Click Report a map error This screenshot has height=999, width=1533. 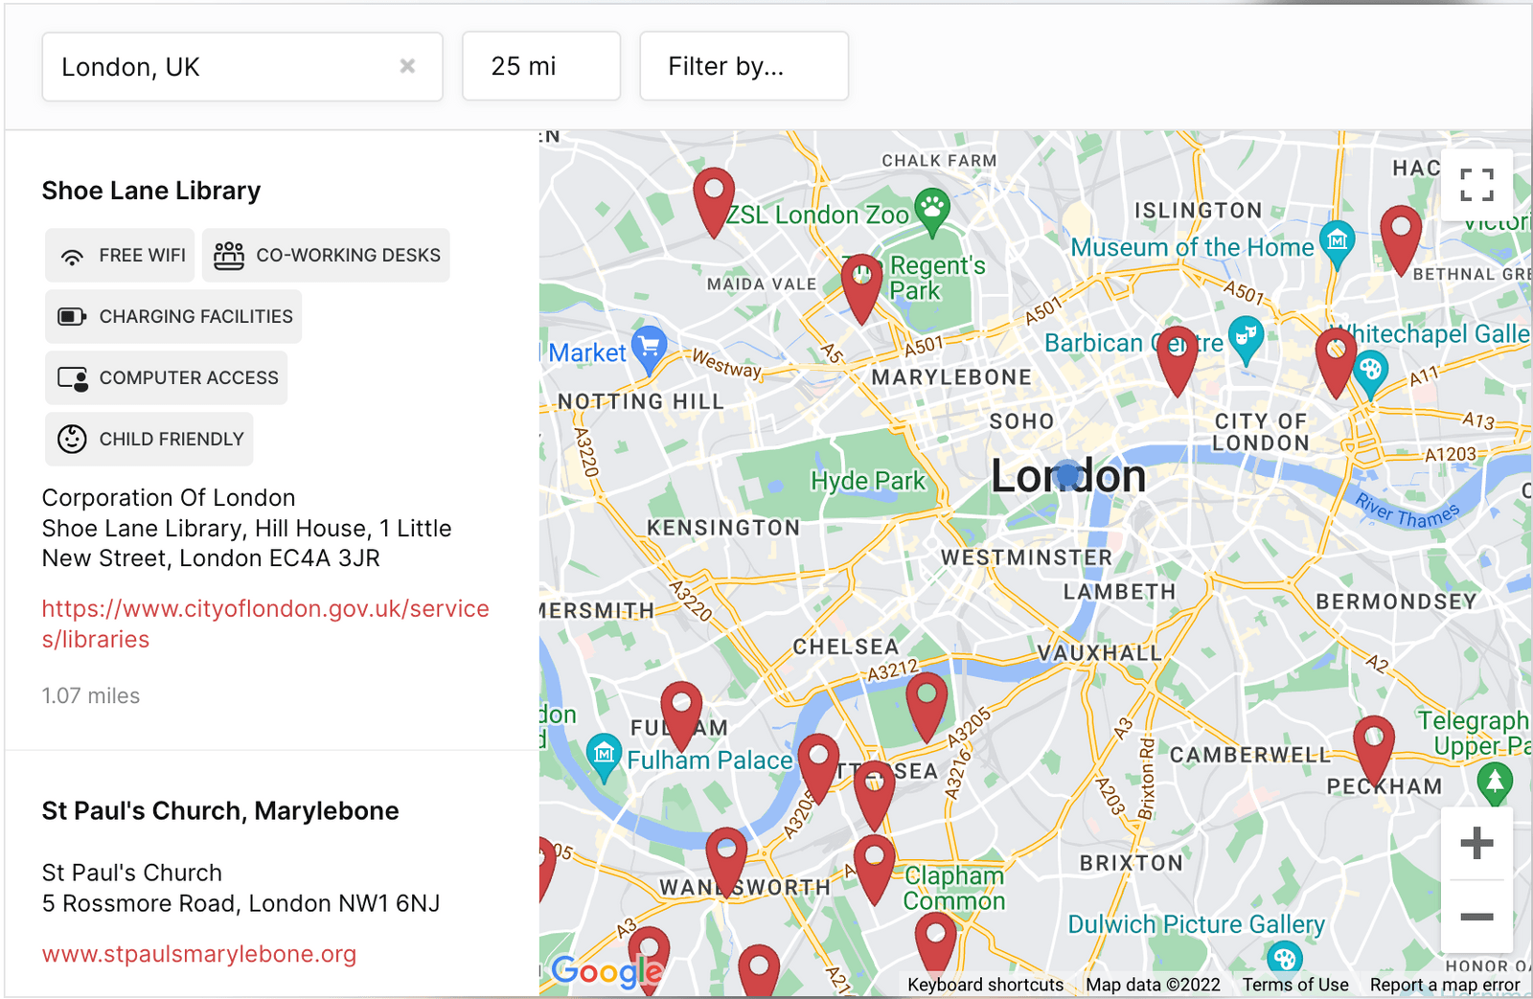(1445, 985)
